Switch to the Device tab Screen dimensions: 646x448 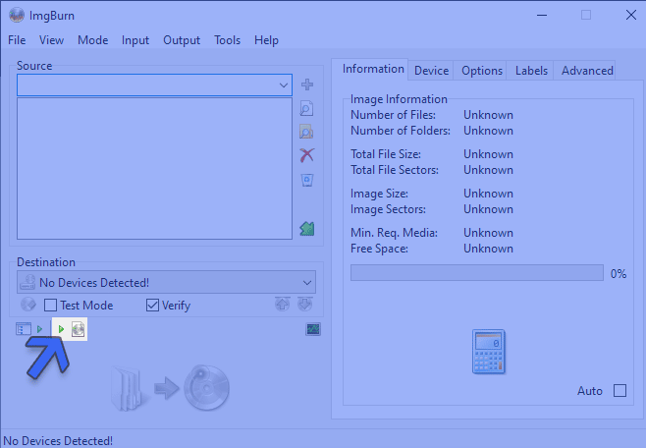coord(431,71)
